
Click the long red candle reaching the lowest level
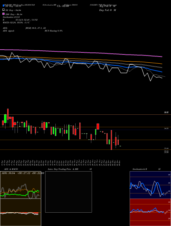[x=111, y=140]
